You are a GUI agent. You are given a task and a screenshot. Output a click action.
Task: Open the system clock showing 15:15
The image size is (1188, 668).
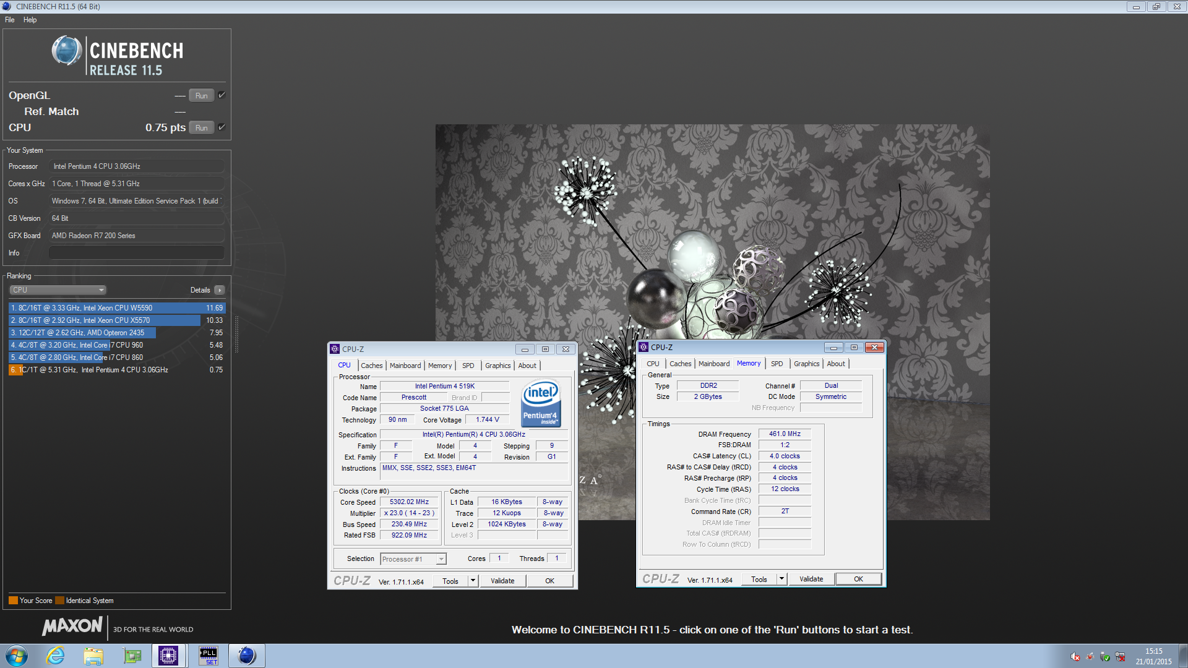point(1153,656)
